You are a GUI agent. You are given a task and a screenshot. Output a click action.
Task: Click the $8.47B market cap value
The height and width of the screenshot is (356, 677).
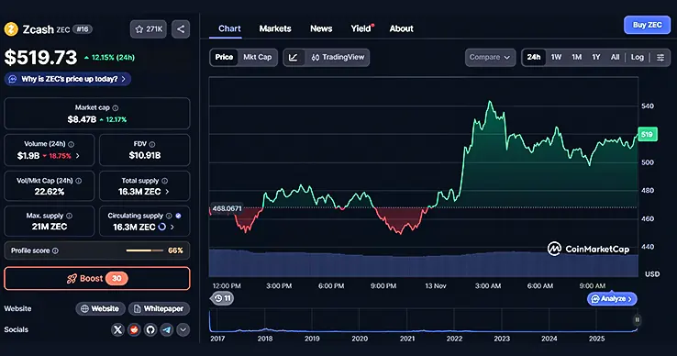[82, 119]
